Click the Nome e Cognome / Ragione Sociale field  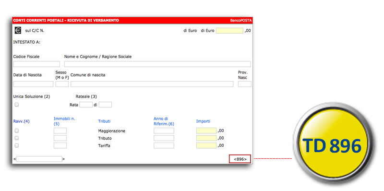click(157, 64)
